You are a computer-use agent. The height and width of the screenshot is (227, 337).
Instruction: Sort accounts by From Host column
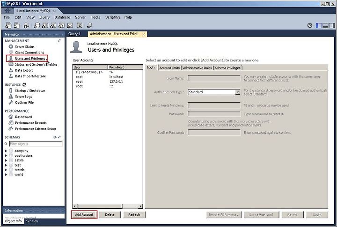pos(125,67)
